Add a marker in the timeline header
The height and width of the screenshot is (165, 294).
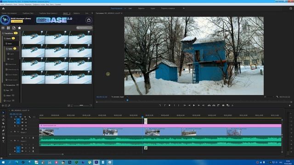pyautogui.click(x=25, y=117)
